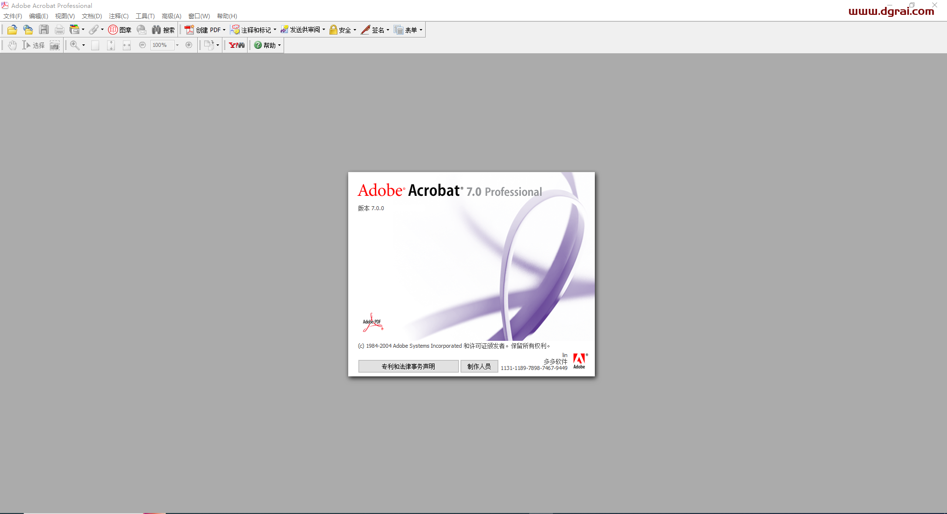Open the 视图(V) menu

[x=65, y=16]
